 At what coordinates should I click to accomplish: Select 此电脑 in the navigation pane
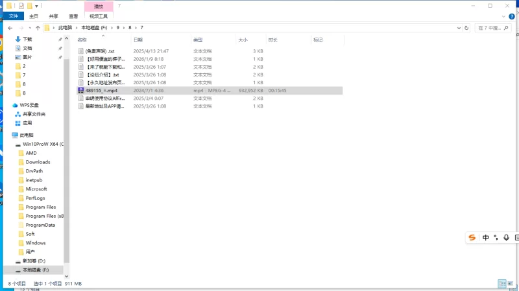[27, 135]
